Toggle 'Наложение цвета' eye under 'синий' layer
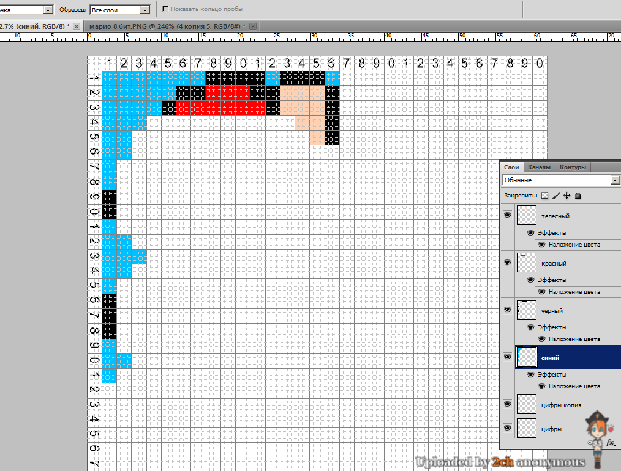The height and width of the screenshot is (471, 621). click(x=542, y=386)
